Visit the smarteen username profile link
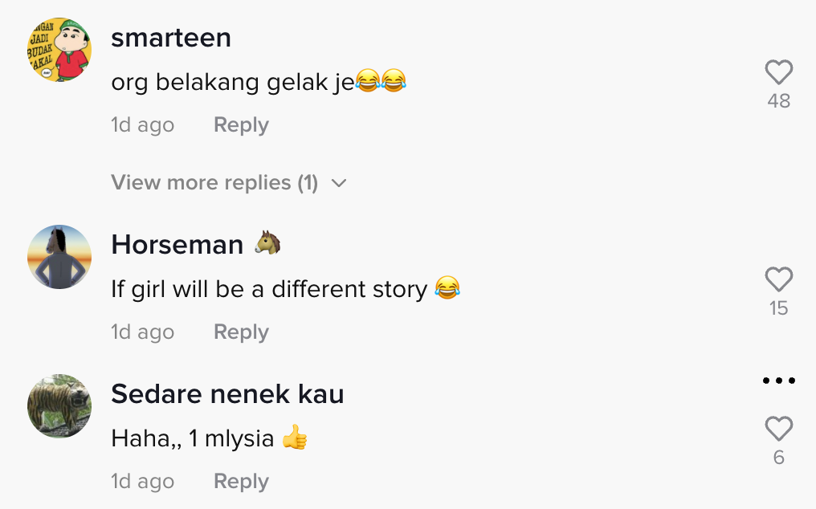816x509 pixels. (171, 38)
